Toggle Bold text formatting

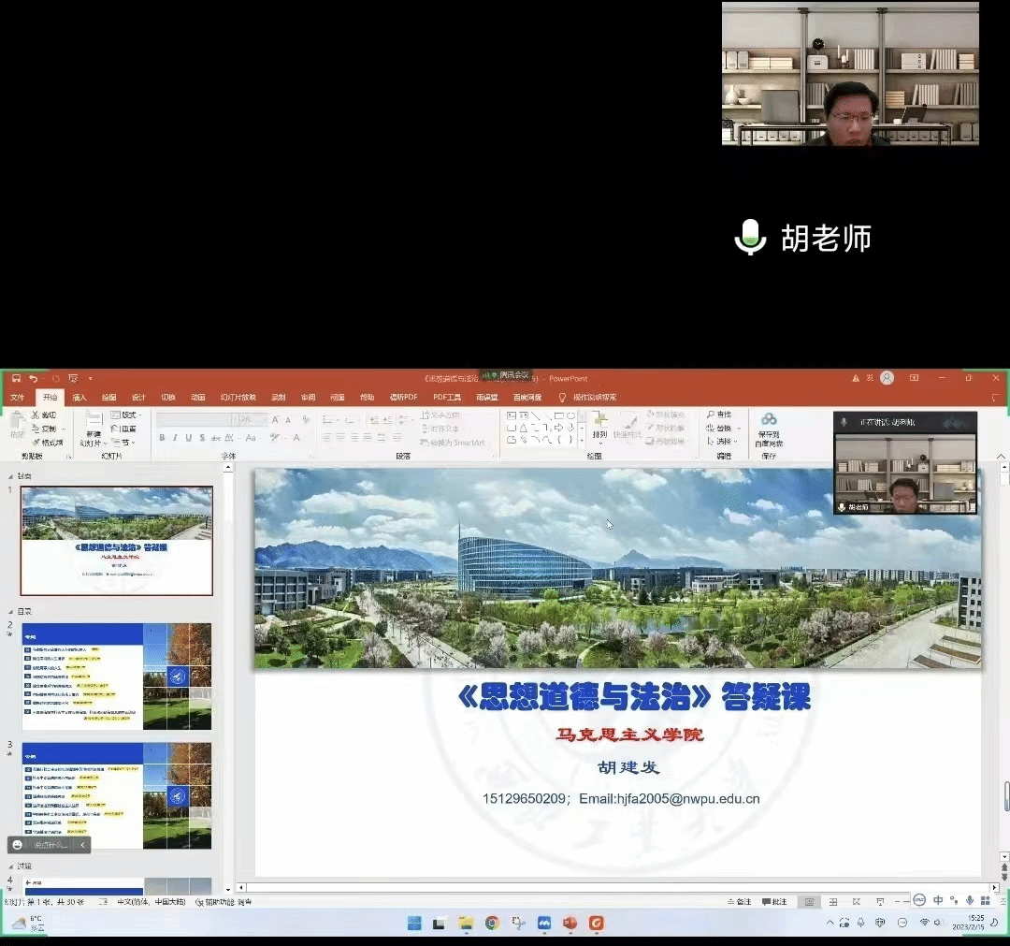tap(162, 438)
